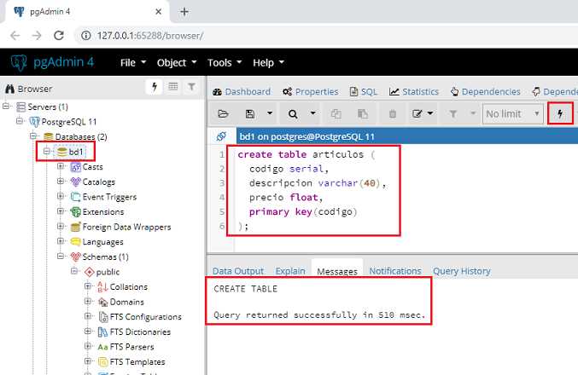Expand the Foreign Data Wrappers node
This screenshot has height=375, width=578.
coord(61,226)
